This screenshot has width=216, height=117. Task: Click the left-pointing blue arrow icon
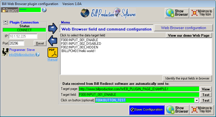coord(53,41)
